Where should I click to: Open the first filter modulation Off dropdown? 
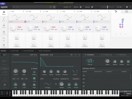point(16,79)
